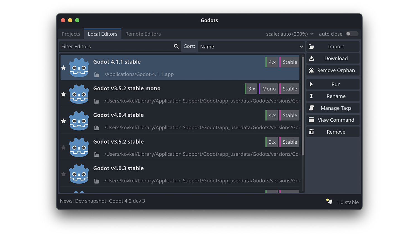The height and width of the screenshot is (236, 419).
Task: Unfavorite Godot 4.1.1 stable star
Action: click(x=64, y=68)
